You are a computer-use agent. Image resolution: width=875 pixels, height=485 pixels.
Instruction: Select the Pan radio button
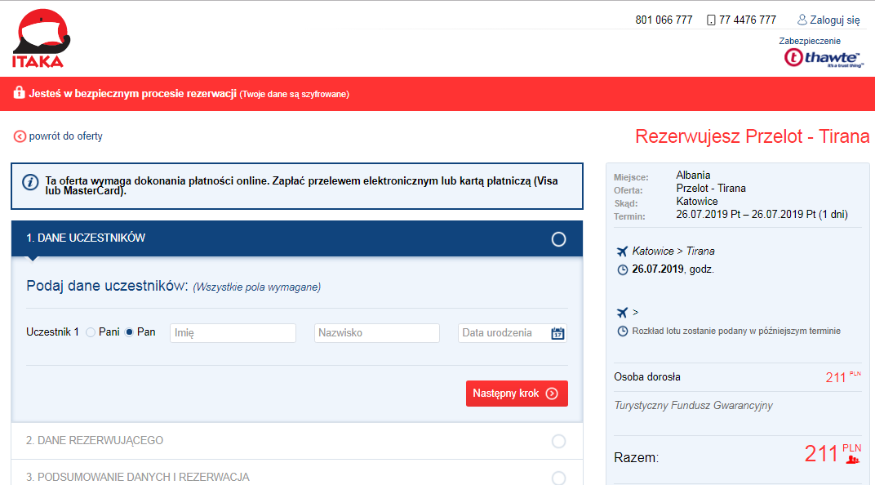pyautogui.click(x=129, y=332)
